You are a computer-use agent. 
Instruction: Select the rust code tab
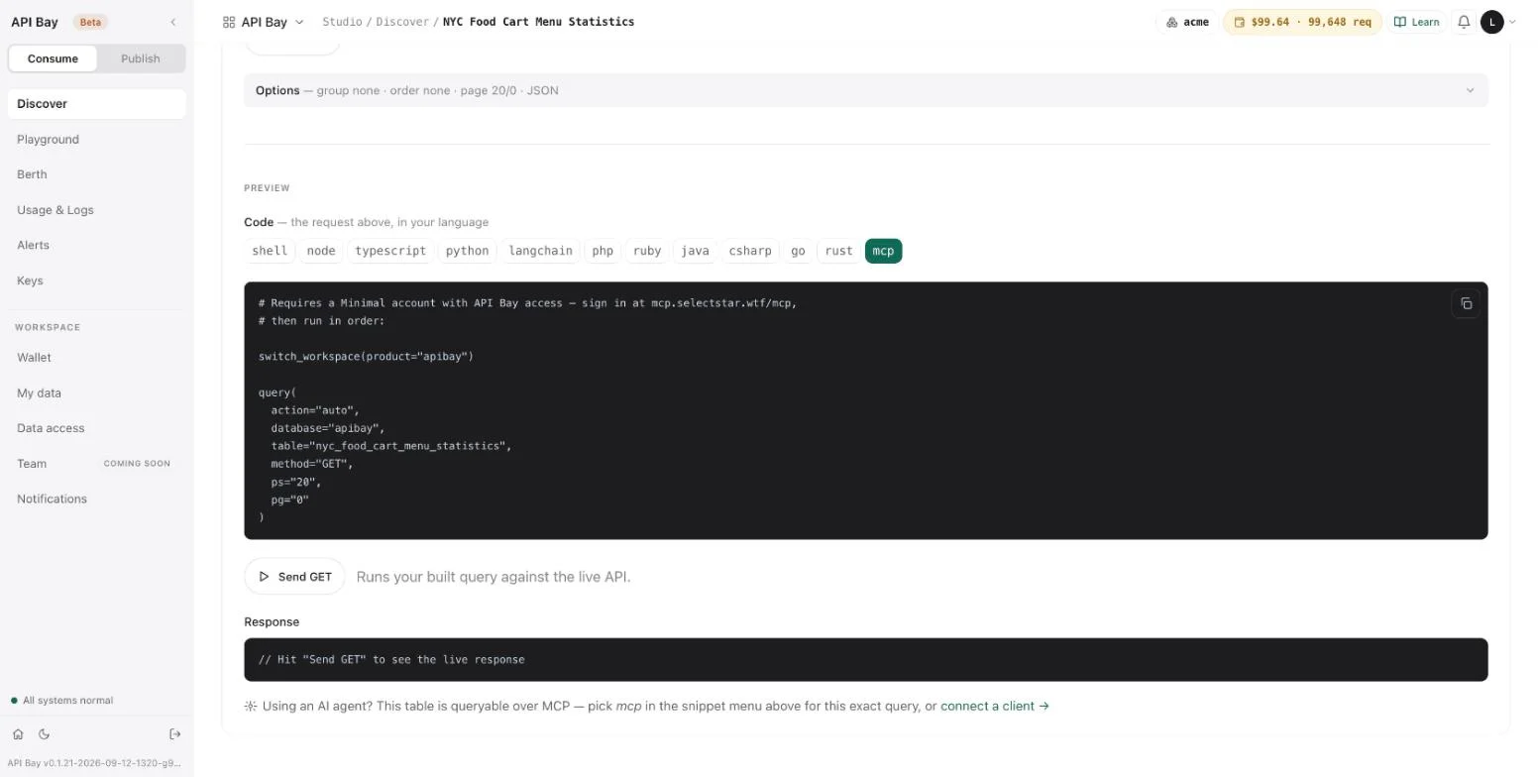(838, 251)
